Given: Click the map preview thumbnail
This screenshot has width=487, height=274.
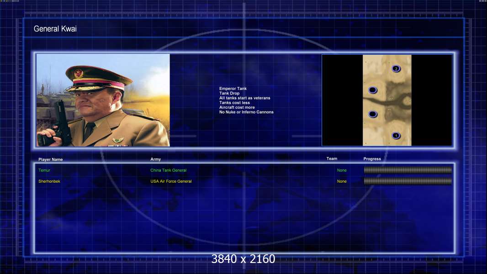Looking at the screenshot, I should click(x=387, y=100).
